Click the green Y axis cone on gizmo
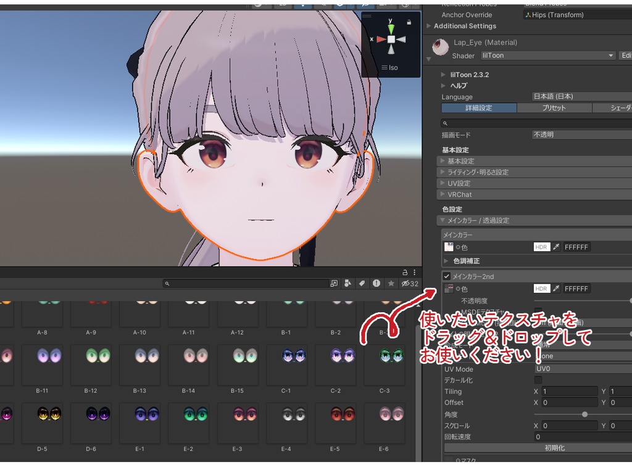This screenshot has height=467, width=632. click(391, 28)
